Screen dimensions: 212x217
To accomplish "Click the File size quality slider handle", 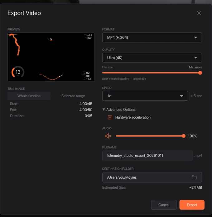I will (200, 73).
